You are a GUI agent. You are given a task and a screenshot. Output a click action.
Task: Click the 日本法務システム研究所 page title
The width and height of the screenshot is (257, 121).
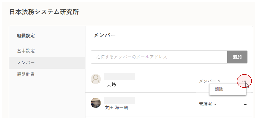44,12
